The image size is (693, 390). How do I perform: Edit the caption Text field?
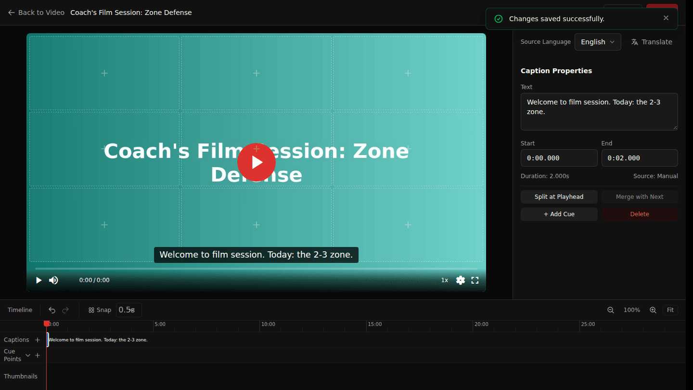click(x=599, y=112)
